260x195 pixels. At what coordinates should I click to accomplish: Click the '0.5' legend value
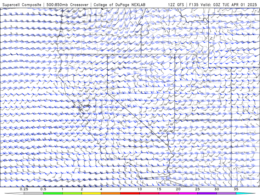[x=43, y=189]
